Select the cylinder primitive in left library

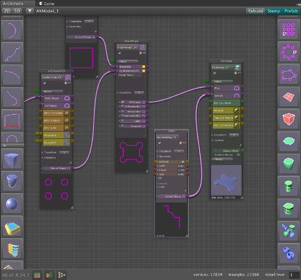12,181
